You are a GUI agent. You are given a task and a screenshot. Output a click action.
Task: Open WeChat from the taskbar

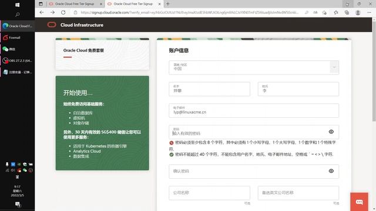click(18, 49)
